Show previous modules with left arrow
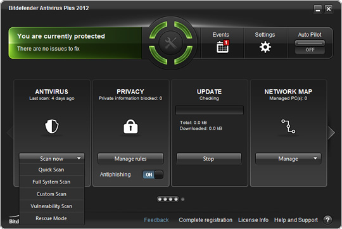The image size is (342, 229). (x=10, y=132)
